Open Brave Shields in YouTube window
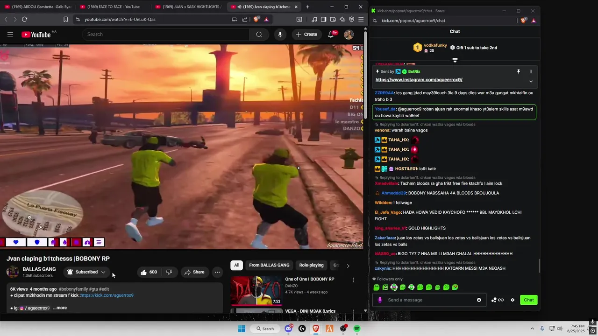Image resolution: width=598 pixels, height=336 pixels. tap(256, 19)
